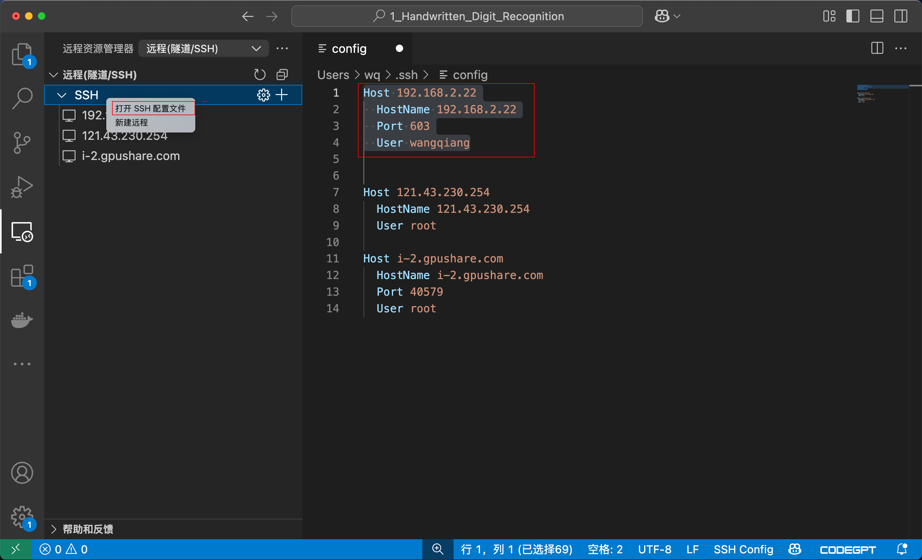
Task: Choose 新建远程 from the popup menu
Action: click(x=132, y=123)
